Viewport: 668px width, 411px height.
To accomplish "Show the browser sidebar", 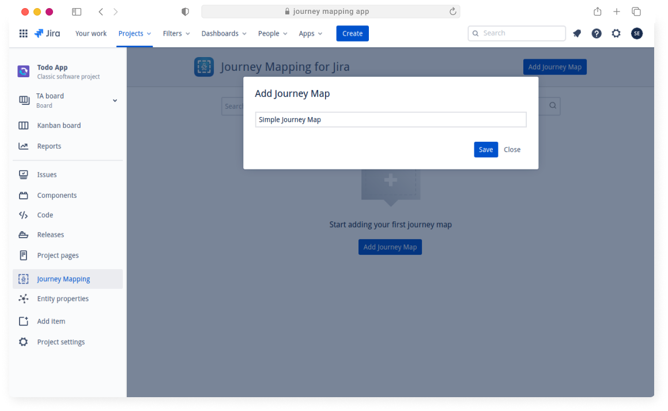I will pyautogui.click(x=77, y=12).
